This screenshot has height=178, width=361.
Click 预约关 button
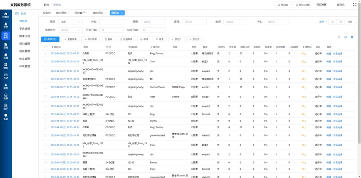(x=194, y=39)
